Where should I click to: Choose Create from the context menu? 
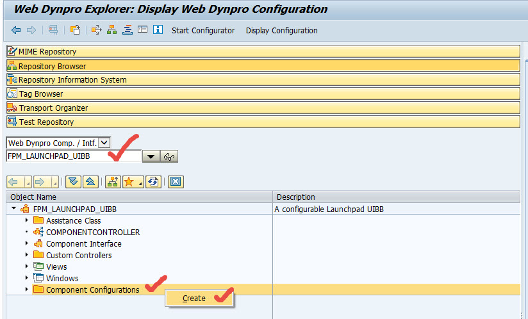point(199,299)
